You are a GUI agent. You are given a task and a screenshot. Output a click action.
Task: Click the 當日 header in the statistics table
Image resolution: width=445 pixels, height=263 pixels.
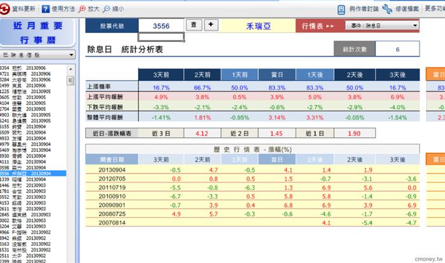coord(277,74)
